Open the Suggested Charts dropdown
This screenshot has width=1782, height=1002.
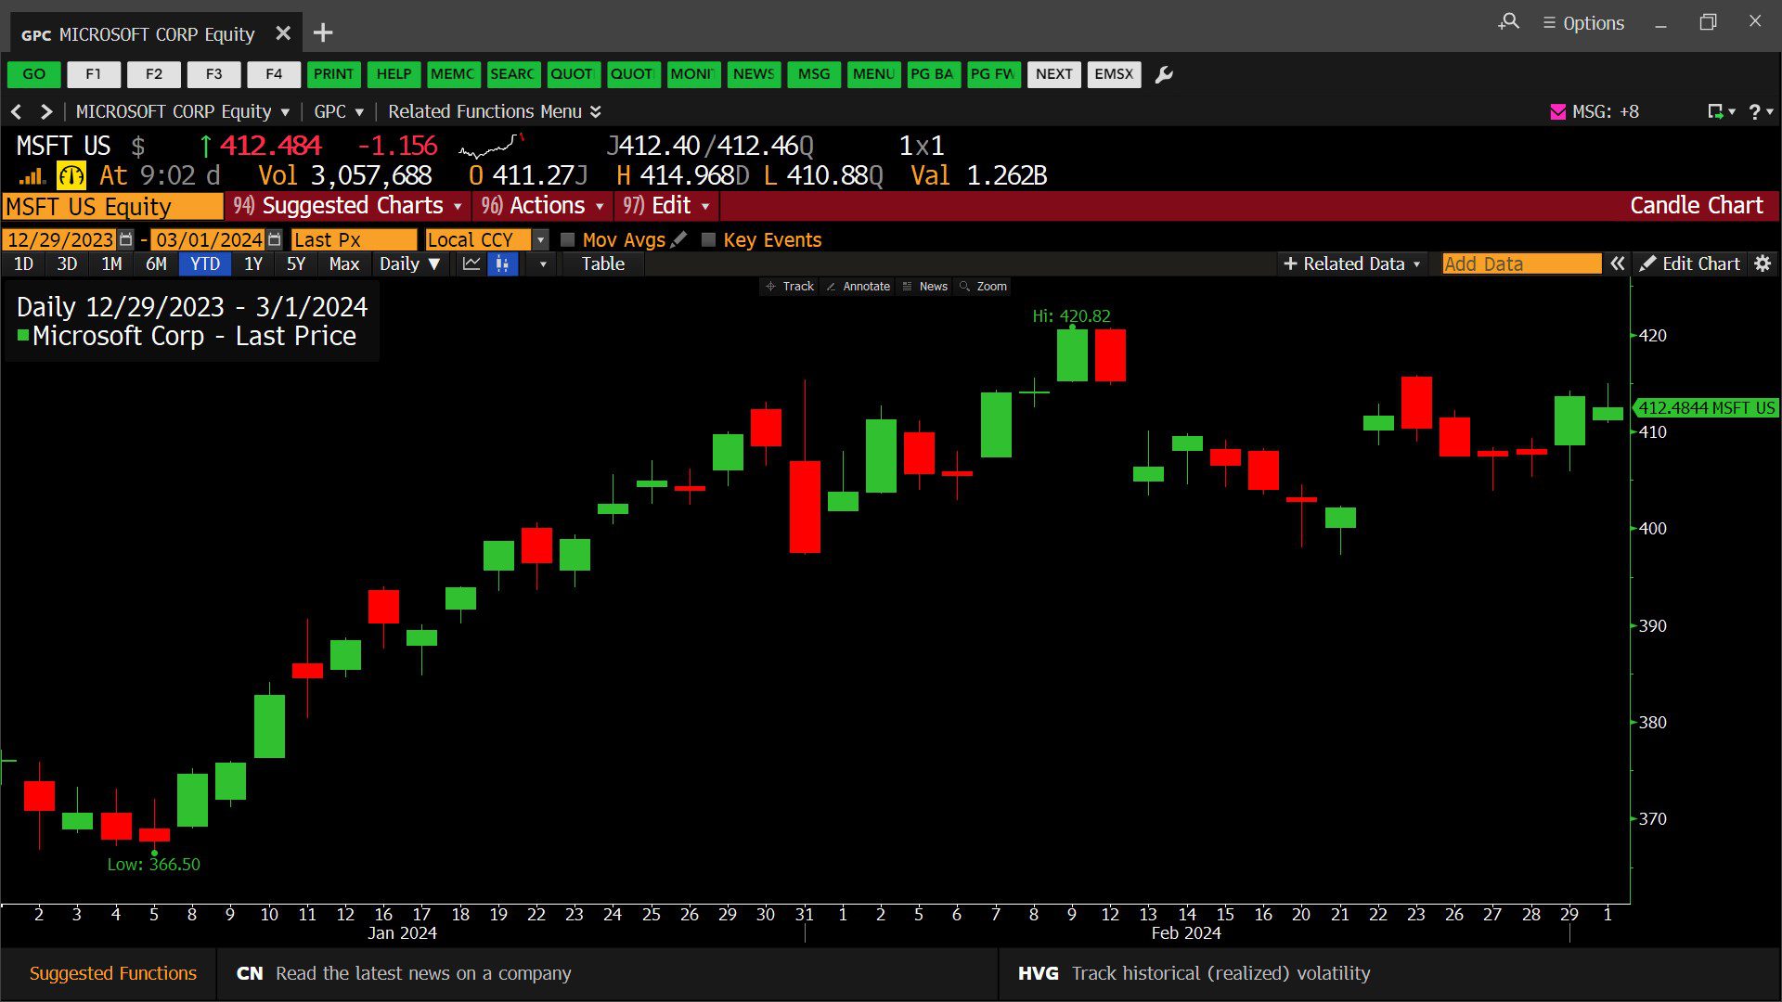click(348, 205)
